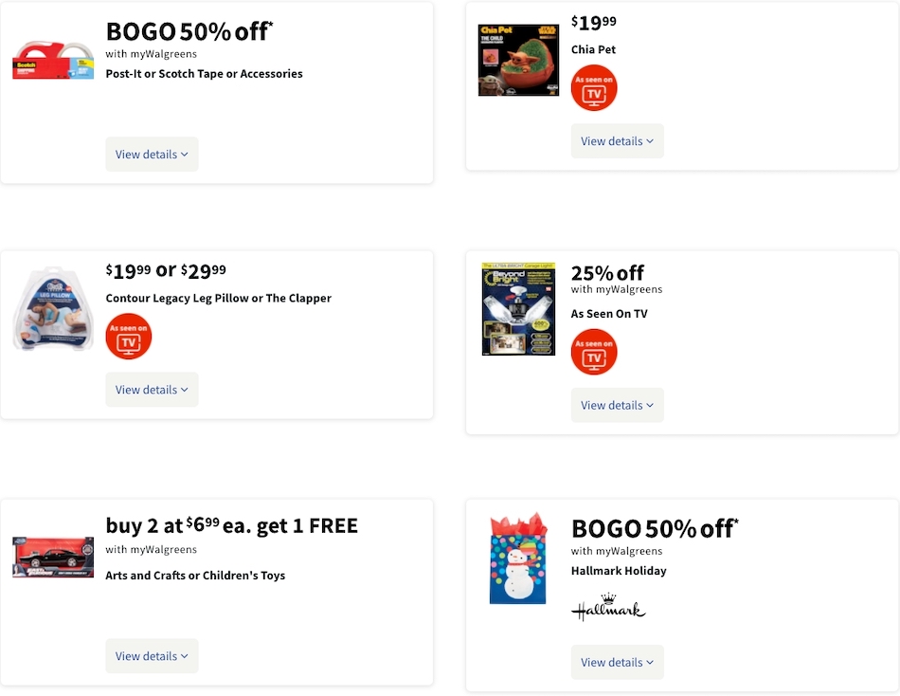The height and width of the screenshot is (696, 900).
Task: Click the As Seen On TV badge for Chia Pet
Action: tap(594, 87)
